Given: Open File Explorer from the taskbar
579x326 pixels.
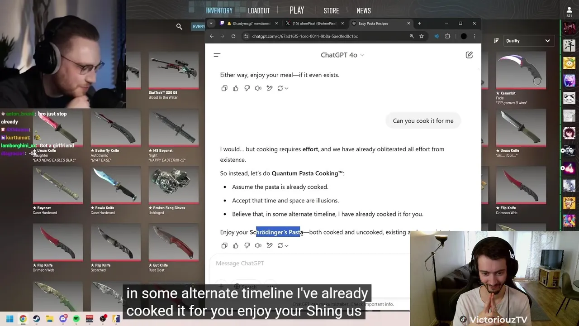Looking at the screenshot, I should pyautogui.click(x=50, y=319).
